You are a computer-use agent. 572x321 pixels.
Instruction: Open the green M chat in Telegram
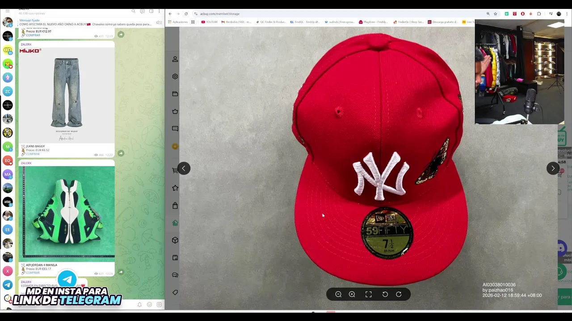pyautogui.click(x=8, y=147)
